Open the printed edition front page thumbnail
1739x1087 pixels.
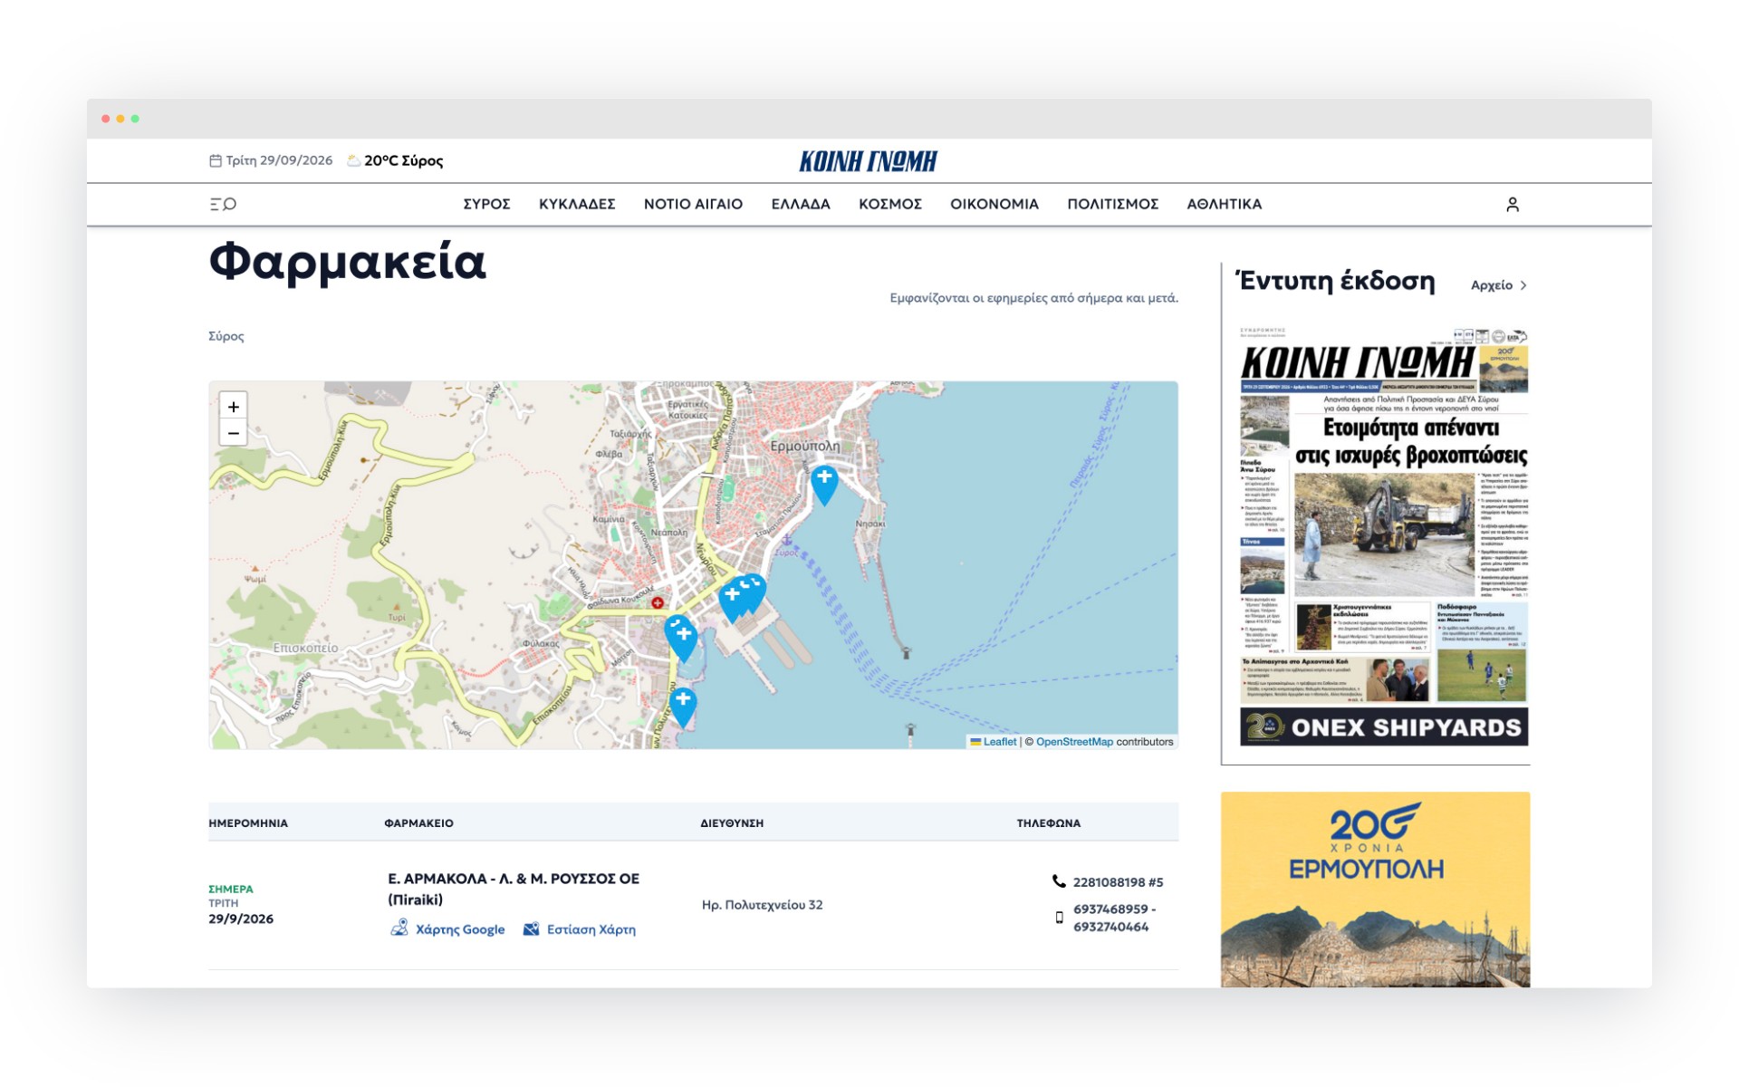coord(1383,534)
